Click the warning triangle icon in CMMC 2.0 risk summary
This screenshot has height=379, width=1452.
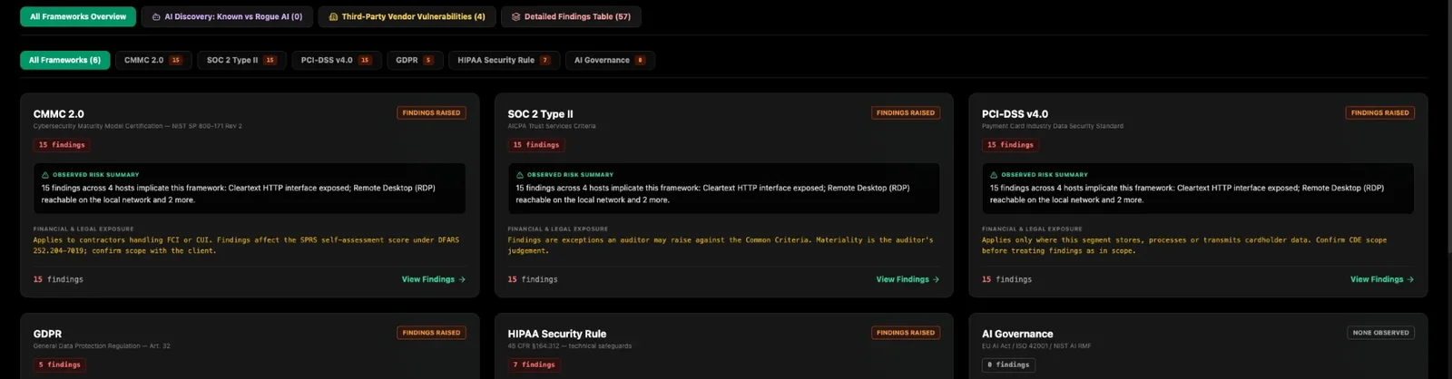45,175
